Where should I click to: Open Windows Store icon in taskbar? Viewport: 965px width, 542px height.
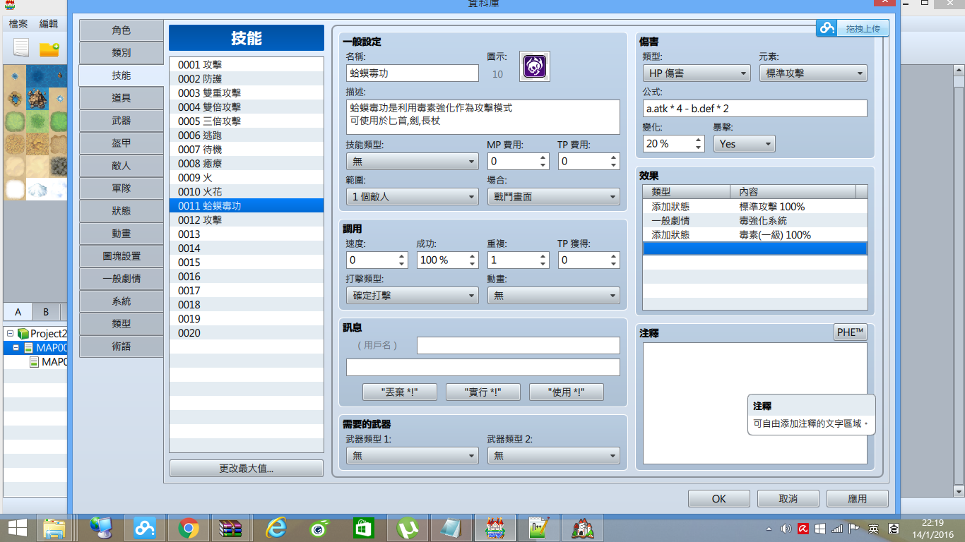point(363,527)
